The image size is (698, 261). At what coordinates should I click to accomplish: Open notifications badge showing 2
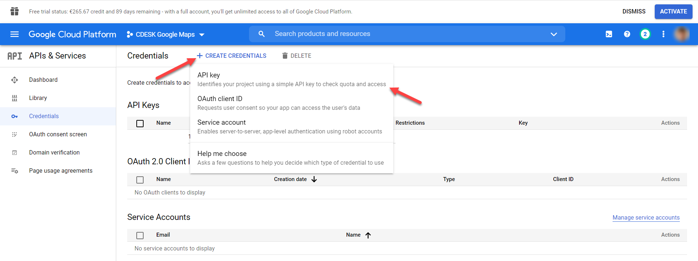click(645, 34)
